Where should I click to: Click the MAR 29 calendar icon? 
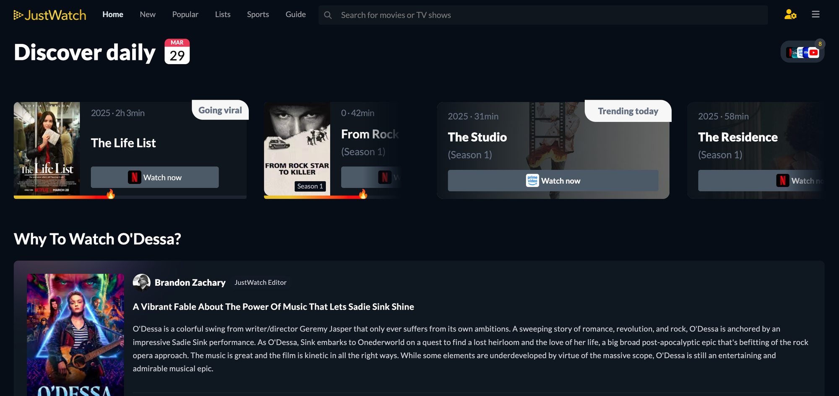coord(177,52)
